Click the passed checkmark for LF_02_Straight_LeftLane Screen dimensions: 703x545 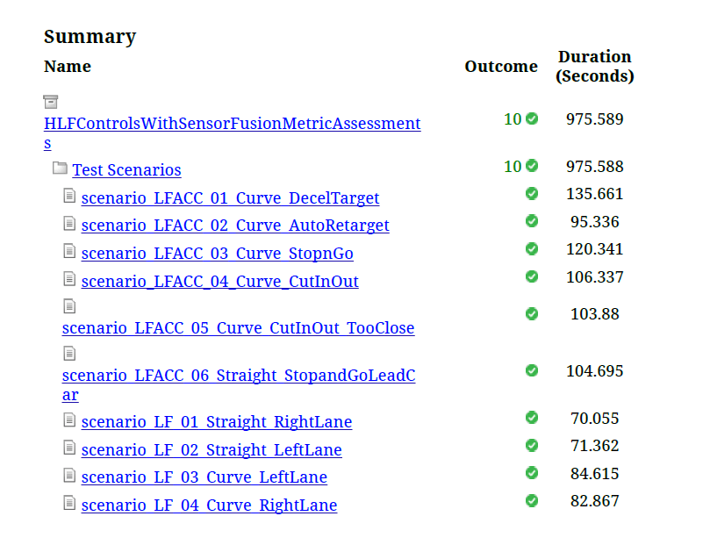pyautogui.click(x=532, y=446)
